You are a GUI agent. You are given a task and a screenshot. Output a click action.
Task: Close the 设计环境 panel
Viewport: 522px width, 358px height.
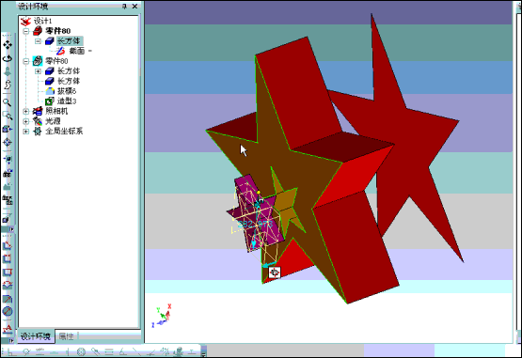point(134,6)
